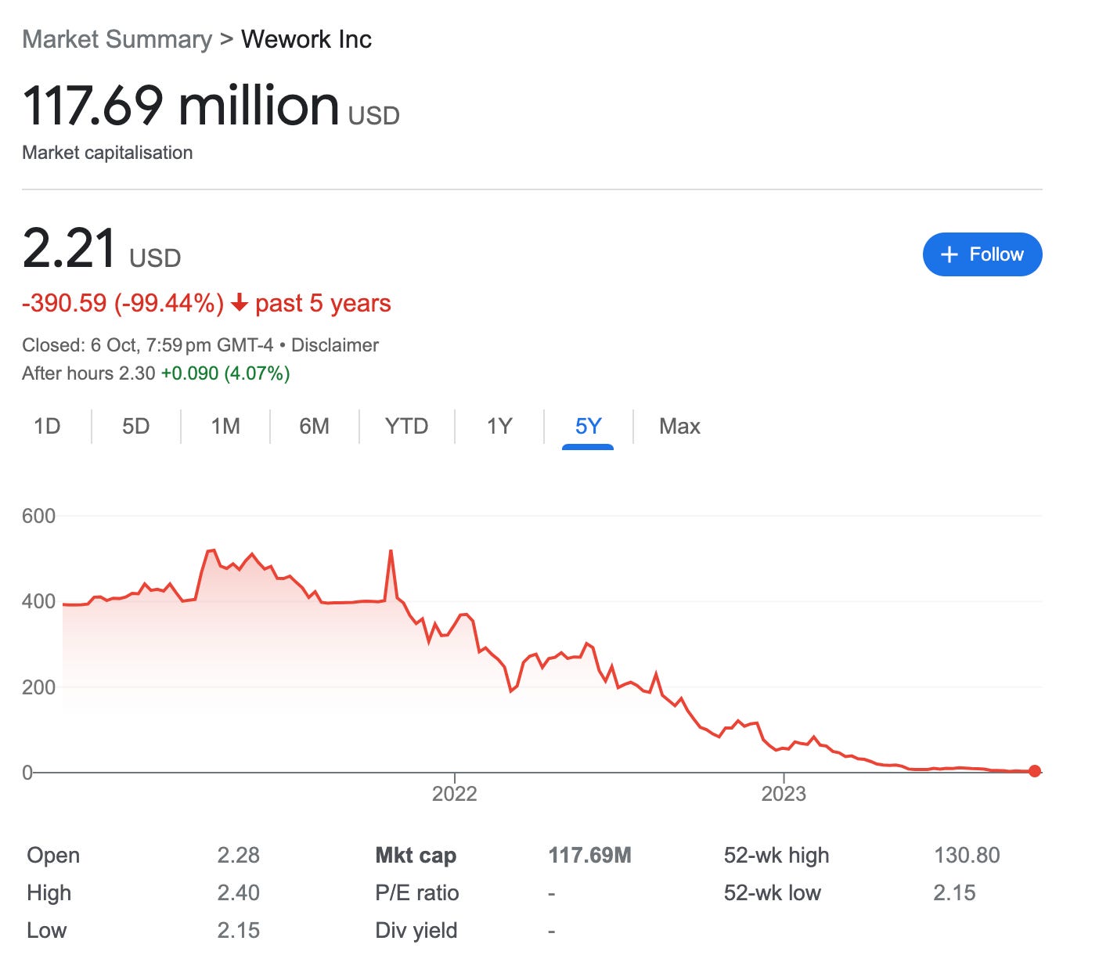
Task: Click the 52-wk low value 2.15
Action: [954, 892]
